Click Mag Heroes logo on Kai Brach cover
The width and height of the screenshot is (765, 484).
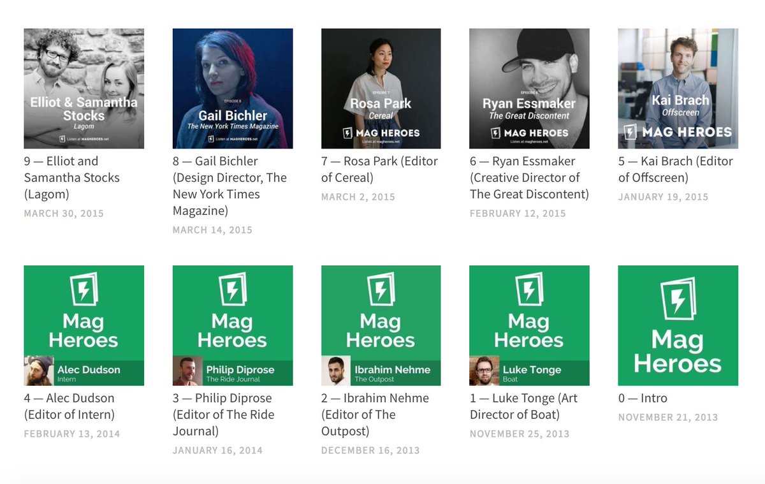pyautogui.click(x=678, y=132)
